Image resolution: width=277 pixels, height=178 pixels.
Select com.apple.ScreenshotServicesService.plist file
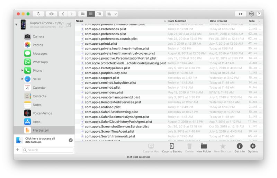pos(169,126)
